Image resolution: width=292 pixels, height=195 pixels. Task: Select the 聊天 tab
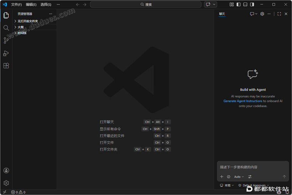222,14
